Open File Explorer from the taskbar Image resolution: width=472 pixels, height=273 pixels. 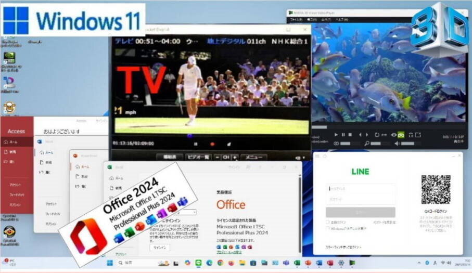pyautogui.click(x=243, y=263)
